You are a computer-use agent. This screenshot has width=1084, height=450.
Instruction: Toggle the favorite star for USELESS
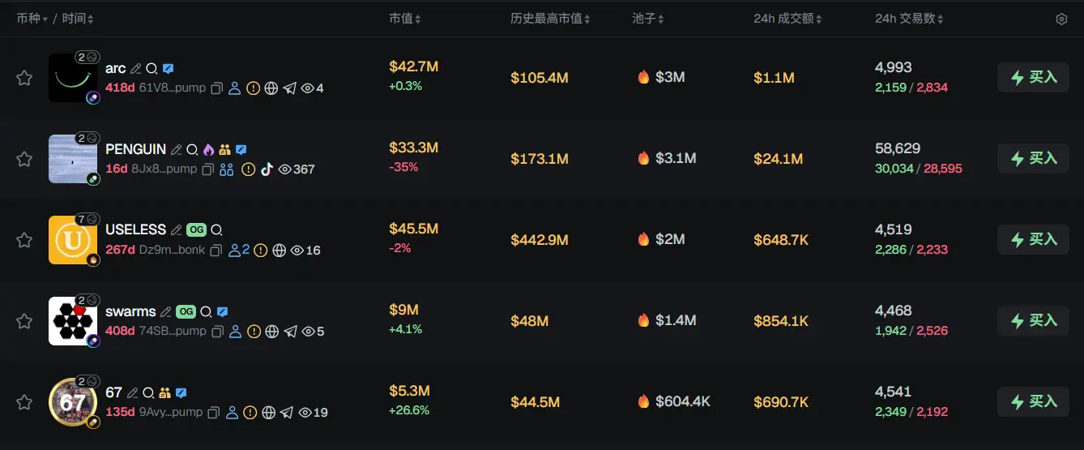pos(24,240)
